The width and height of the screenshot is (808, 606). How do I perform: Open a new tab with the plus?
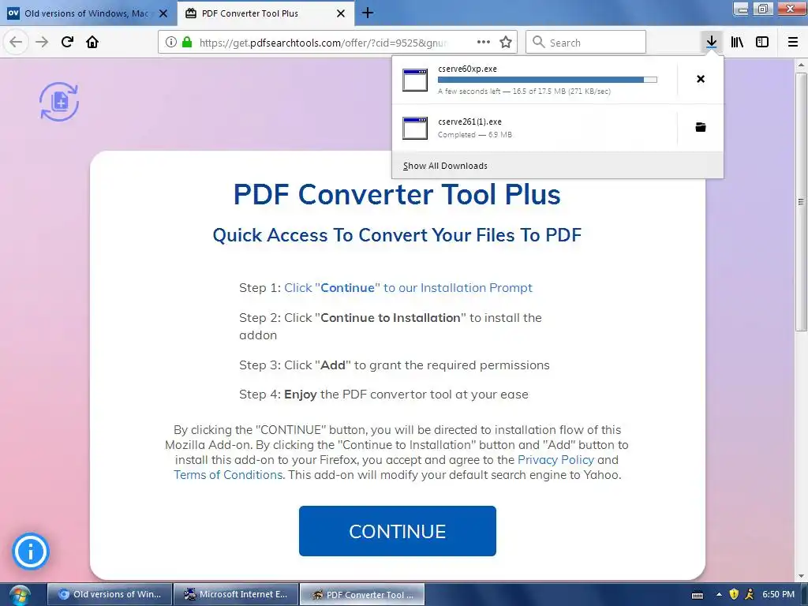tap(368, 13)
